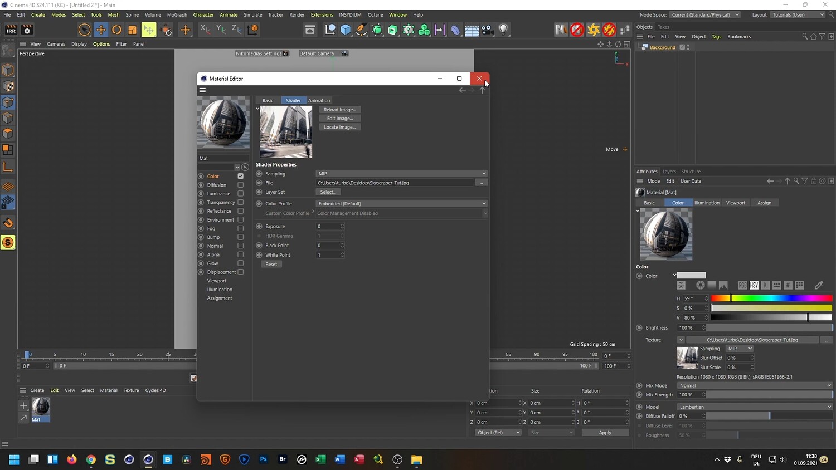Open Material Editor hamburger menu
836x470 pixels.
coord(202,90)
